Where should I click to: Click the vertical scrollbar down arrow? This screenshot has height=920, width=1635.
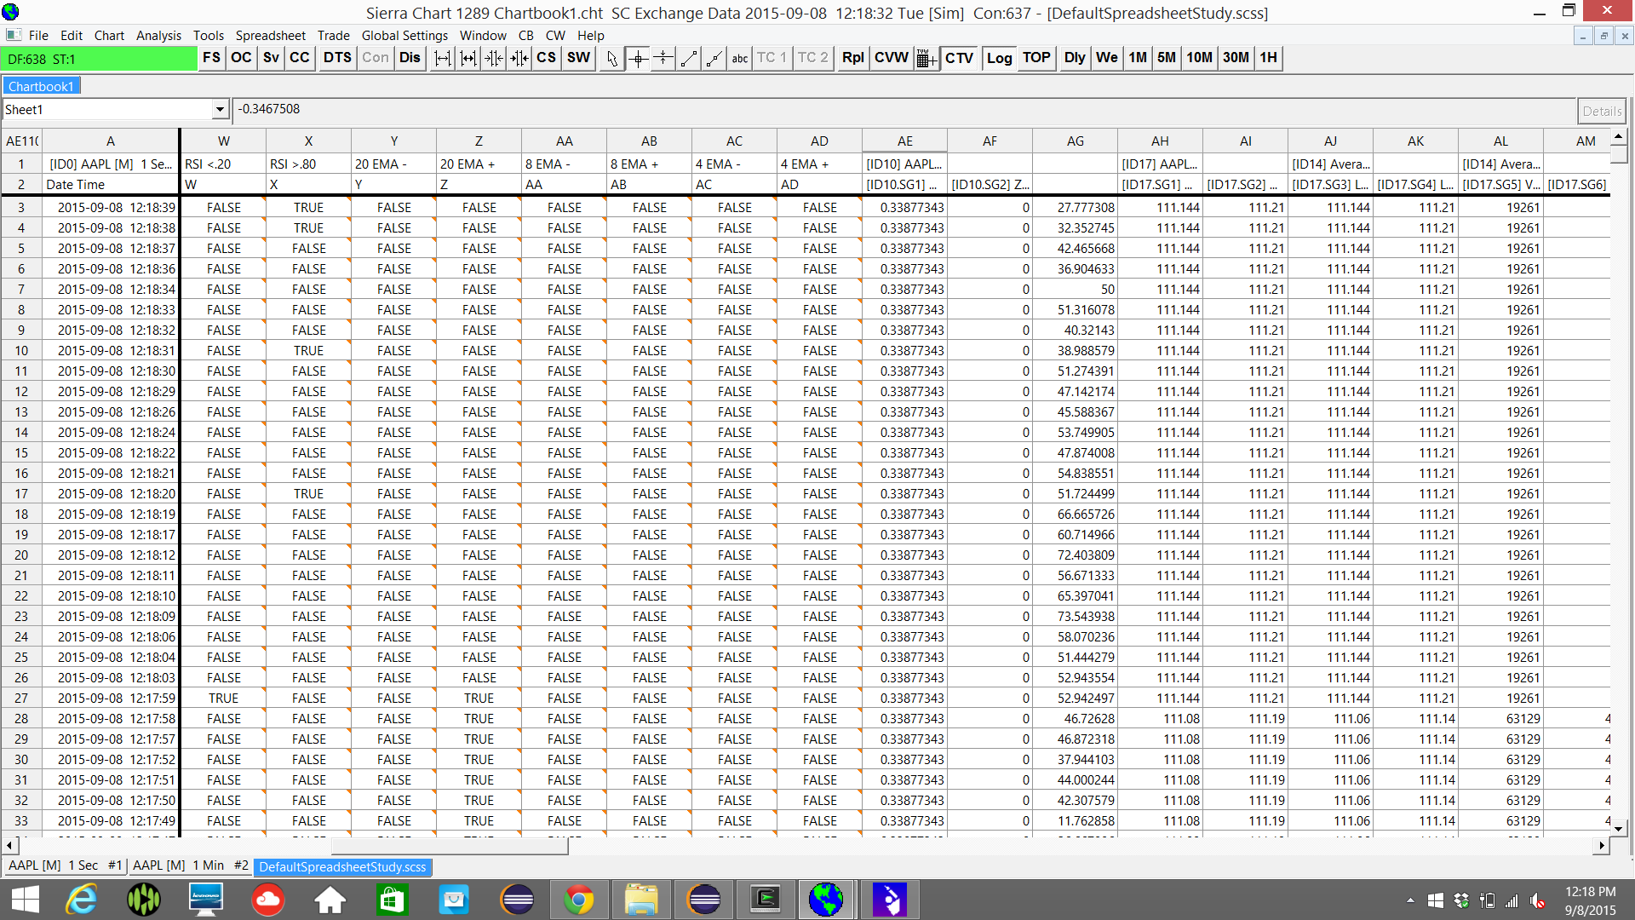tap(1618, 827)
